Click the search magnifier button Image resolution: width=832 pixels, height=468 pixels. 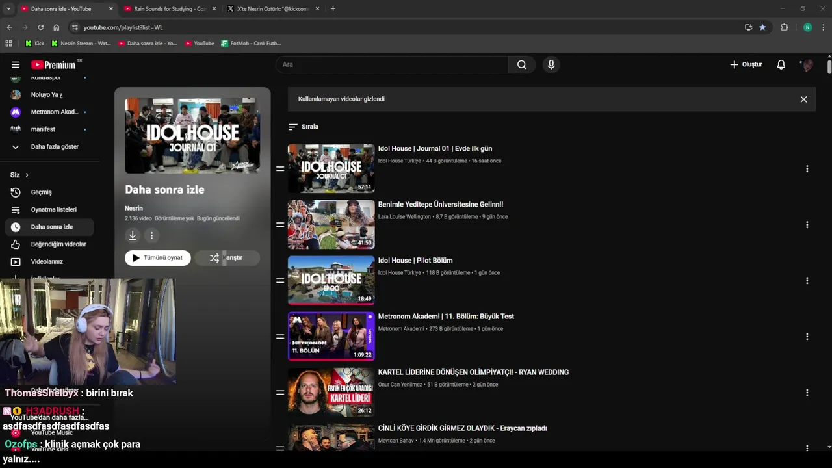coord(521,64)
